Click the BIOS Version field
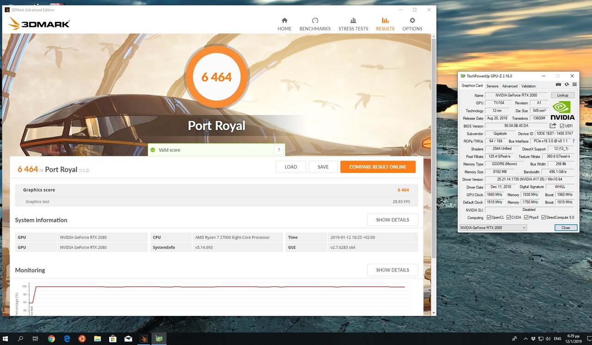 tap(516, 126)
